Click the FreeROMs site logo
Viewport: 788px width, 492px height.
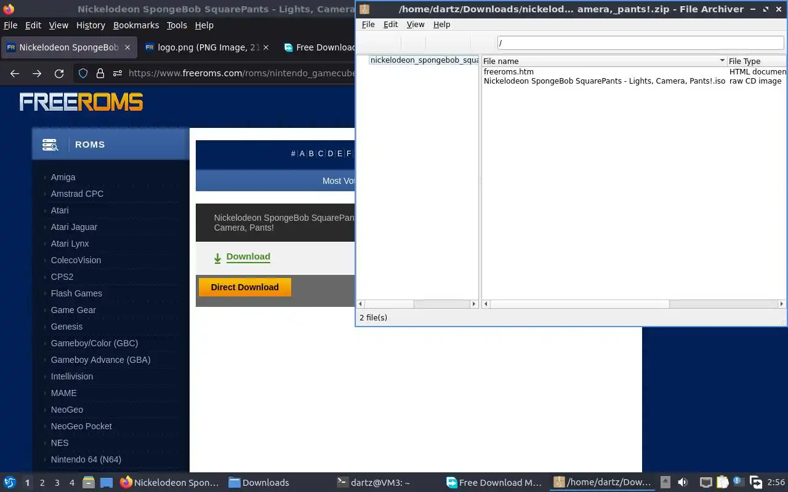[81, 101]
